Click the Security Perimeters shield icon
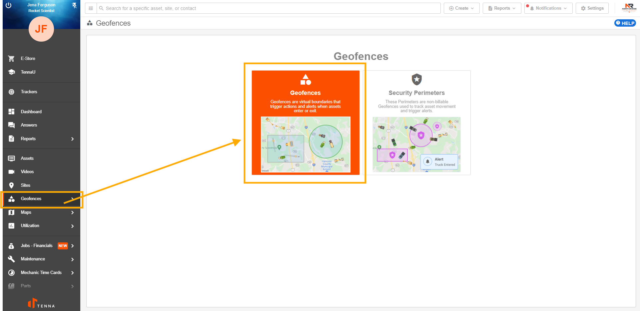 [x=417, y=80]
